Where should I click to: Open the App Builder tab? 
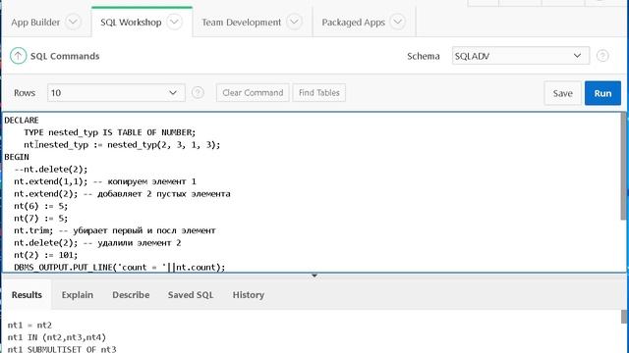(x=35, y=23)
